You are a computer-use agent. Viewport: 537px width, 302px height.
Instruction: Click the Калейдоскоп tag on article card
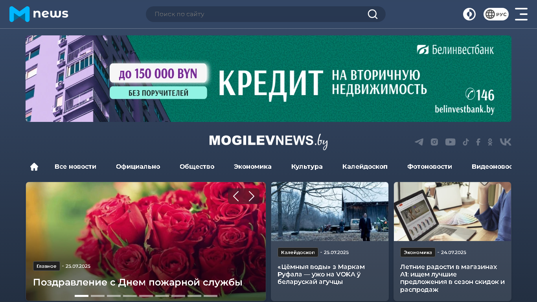tap(298, 252)
